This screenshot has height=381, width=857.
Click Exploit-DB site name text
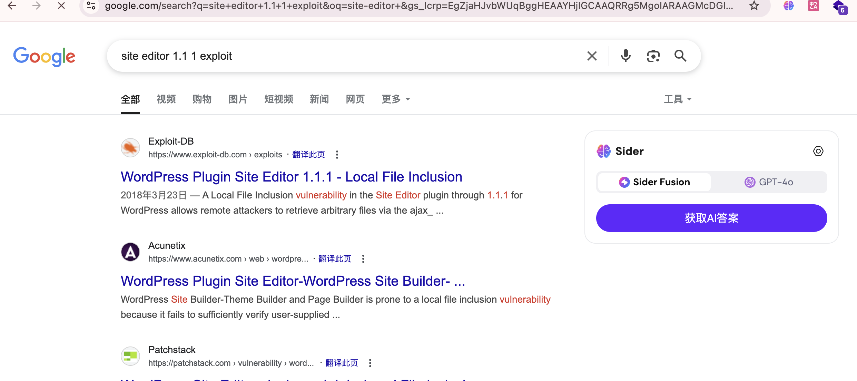pos(171,141)
